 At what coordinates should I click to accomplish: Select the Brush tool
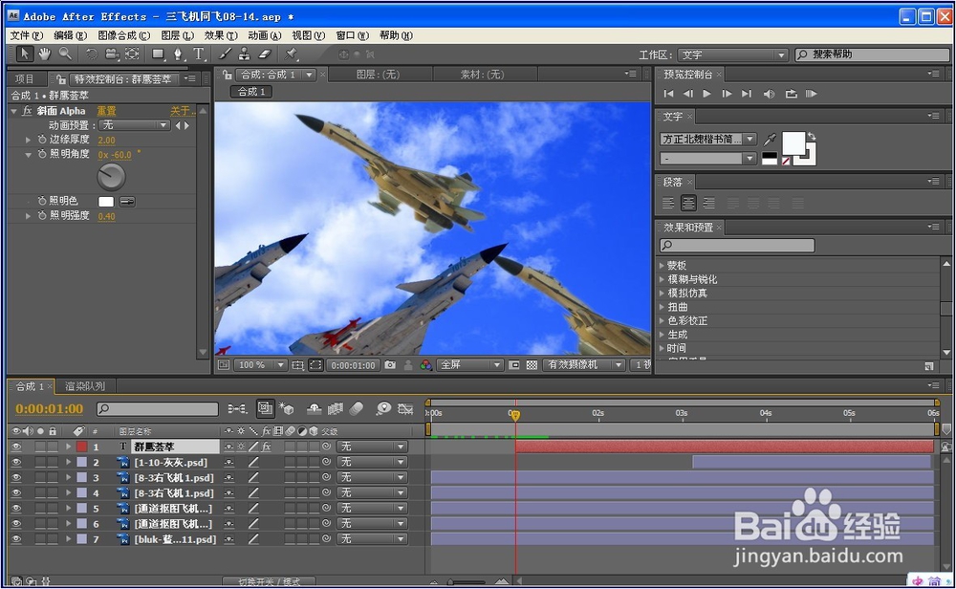(225, 55)
